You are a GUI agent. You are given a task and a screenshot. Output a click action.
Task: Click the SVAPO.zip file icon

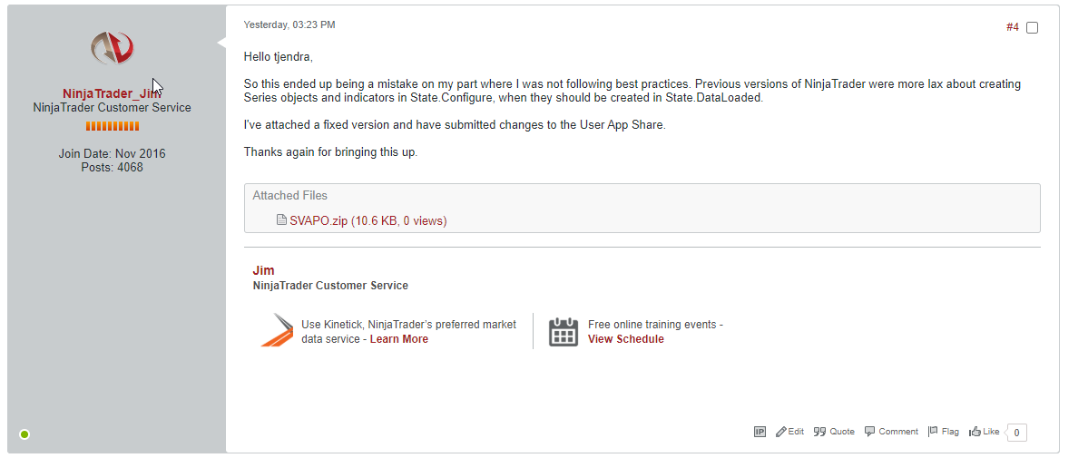[x=281, y=220]
